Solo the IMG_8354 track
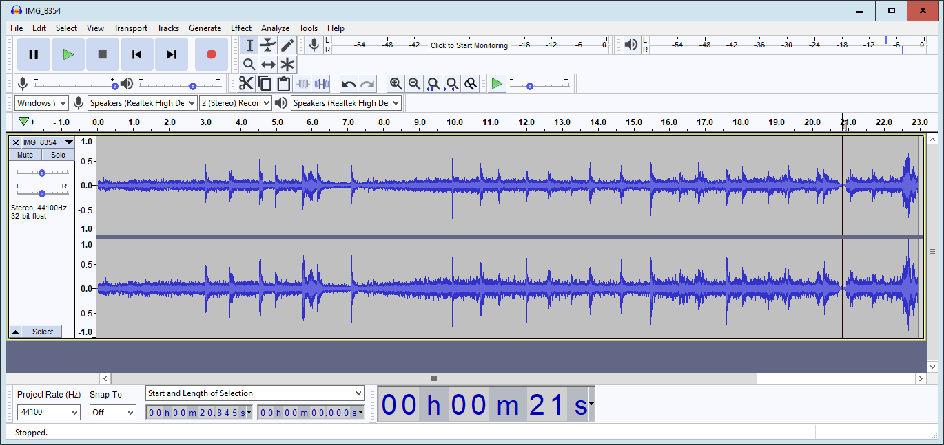 pos(58,155)
